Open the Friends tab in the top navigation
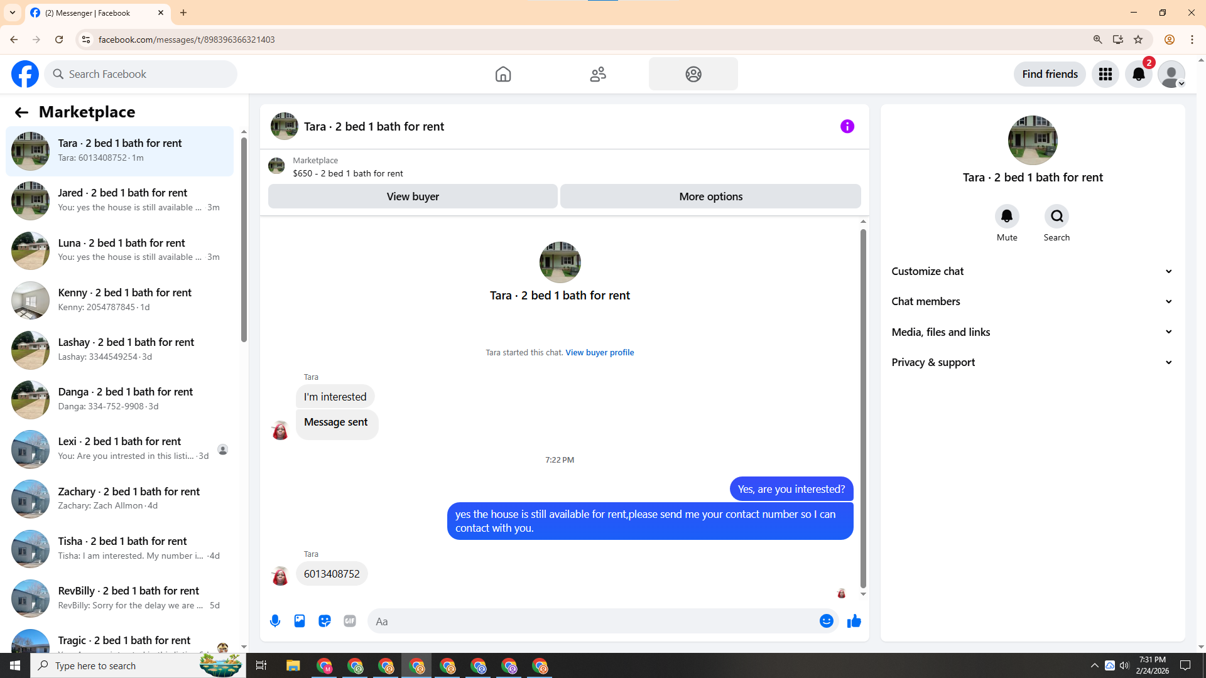The height and width of the screenshot is (678, 1206). coord(598,74)
